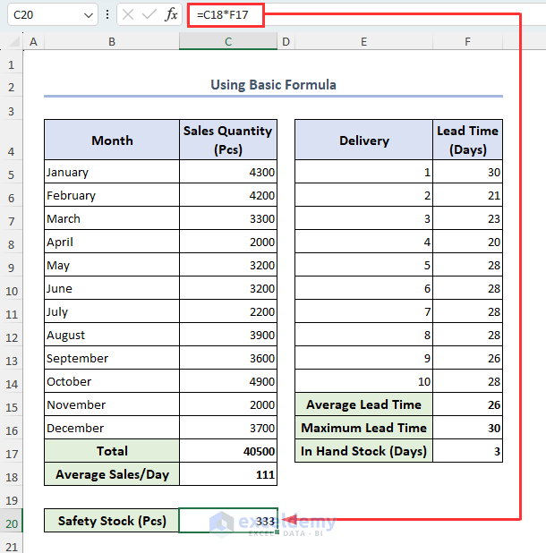546x553 pixels.
Task: Select the 'April' cell
Action: click(112, 242)
